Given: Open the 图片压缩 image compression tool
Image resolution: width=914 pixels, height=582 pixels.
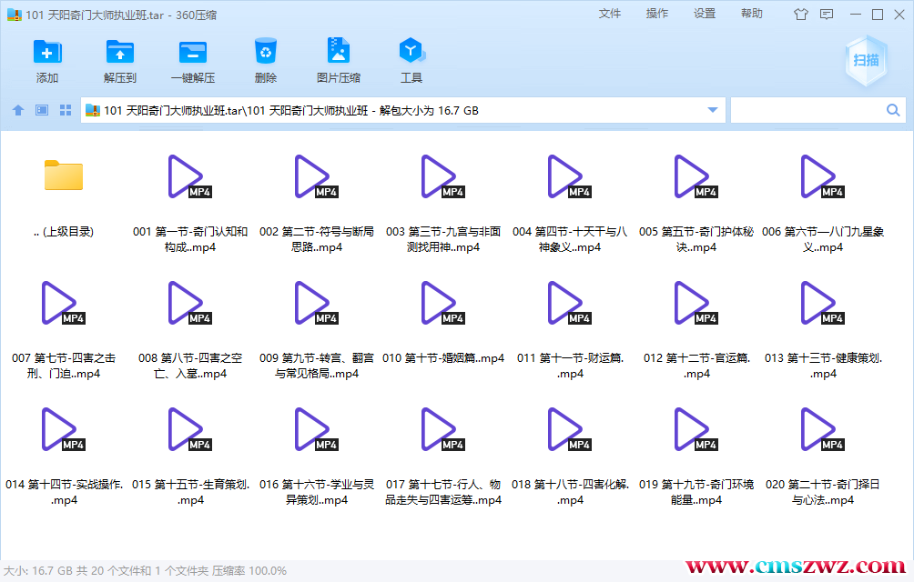Looking at the screenshot, I should point(338,59).
